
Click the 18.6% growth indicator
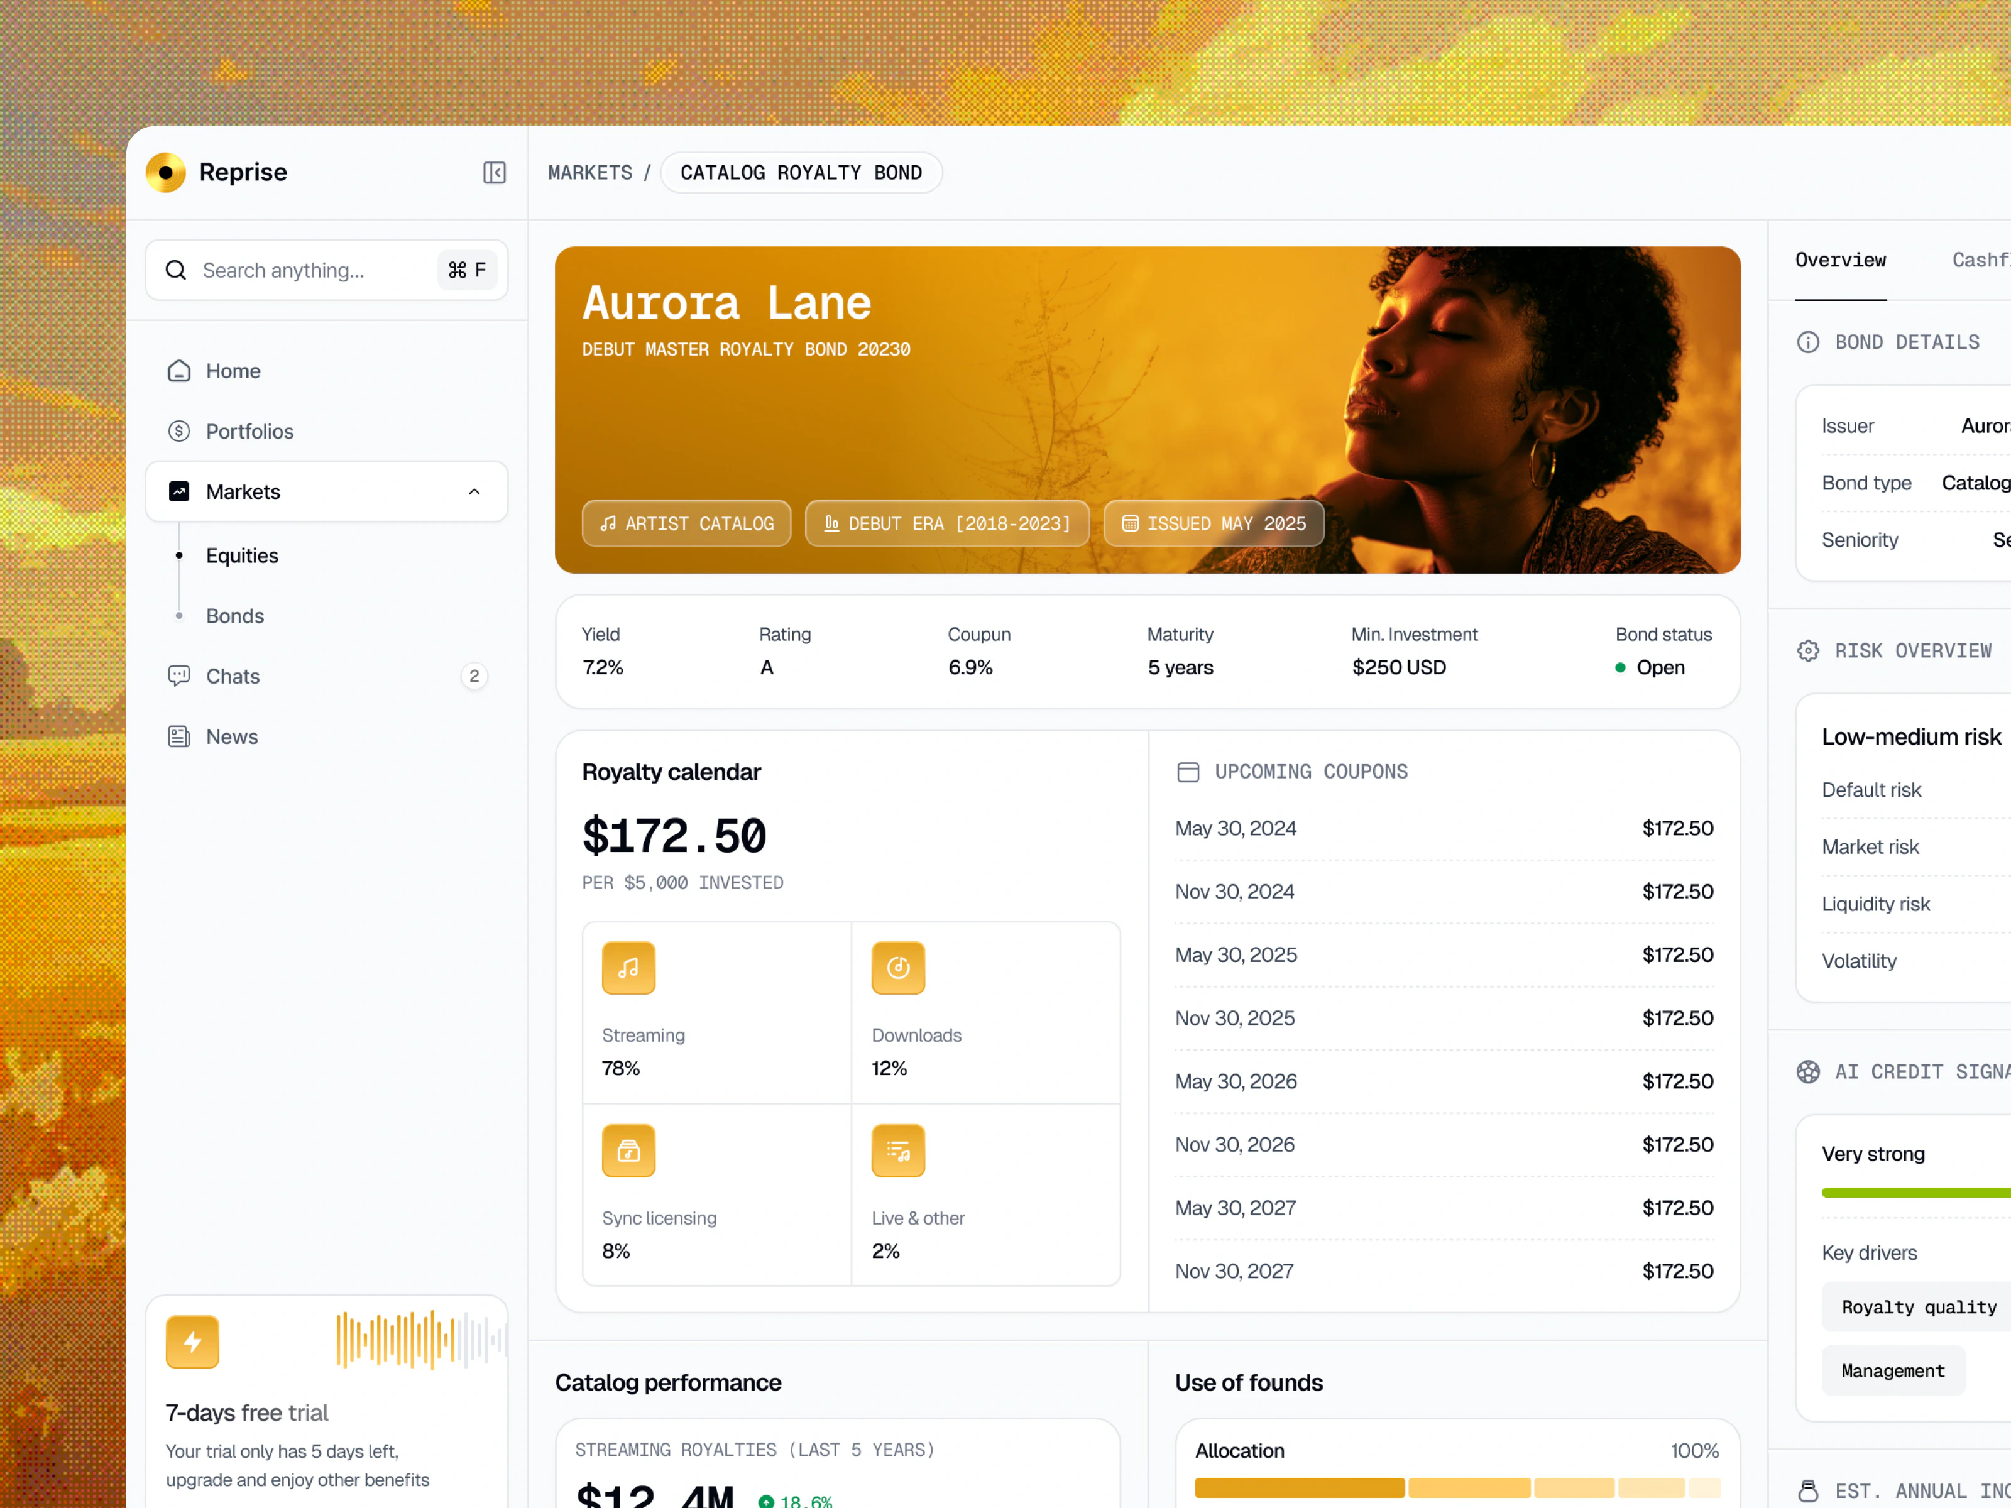tap(796, 1500)
